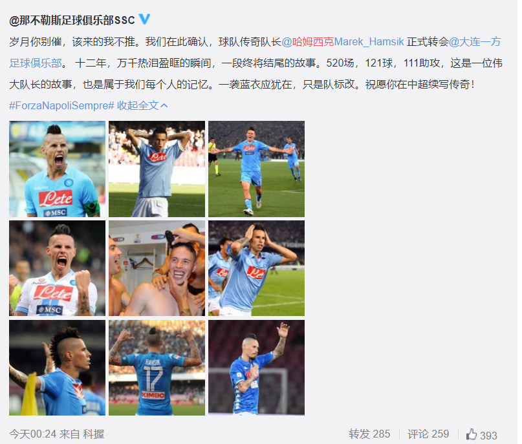This screenshot has width=522, height=444.
Task: Open photo of player with hands behind head
Action: point(157,169)
